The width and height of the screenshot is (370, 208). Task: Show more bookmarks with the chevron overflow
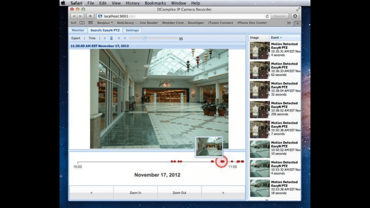coord(289,23)
